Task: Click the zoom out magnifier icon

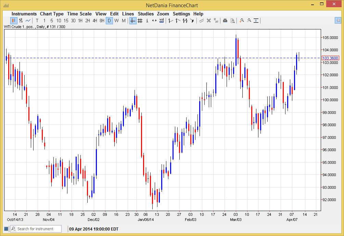Action: point(249,21)
